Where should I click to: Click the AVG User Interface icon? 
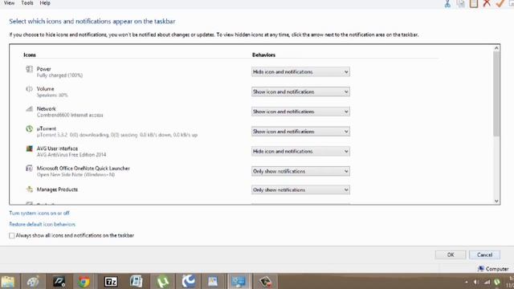29,149
